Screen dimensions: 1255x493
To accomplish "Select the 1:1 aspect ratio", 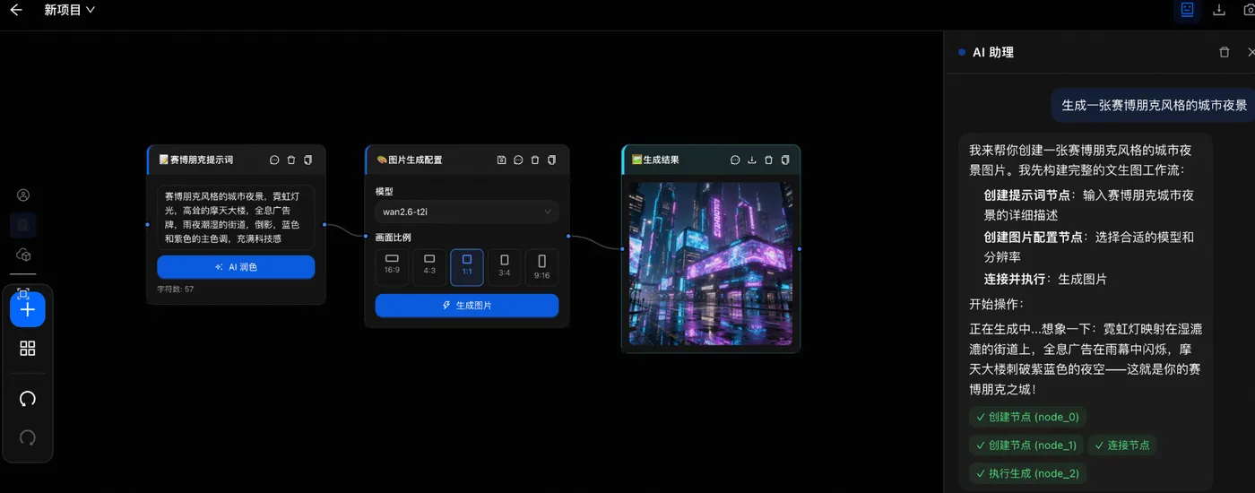I will pos(467,266).
